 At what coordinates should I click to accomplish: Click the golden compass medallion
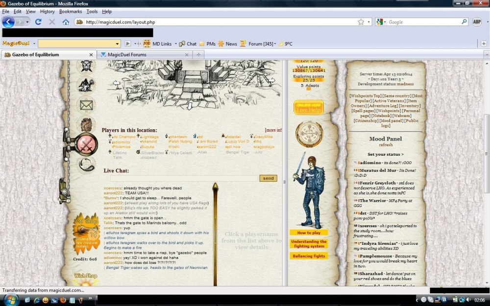click(309, 134)
